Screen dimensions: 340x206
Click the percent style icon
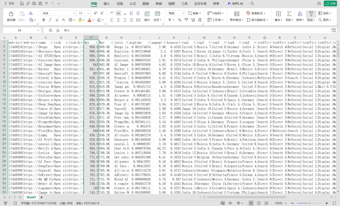pos(179,20)
